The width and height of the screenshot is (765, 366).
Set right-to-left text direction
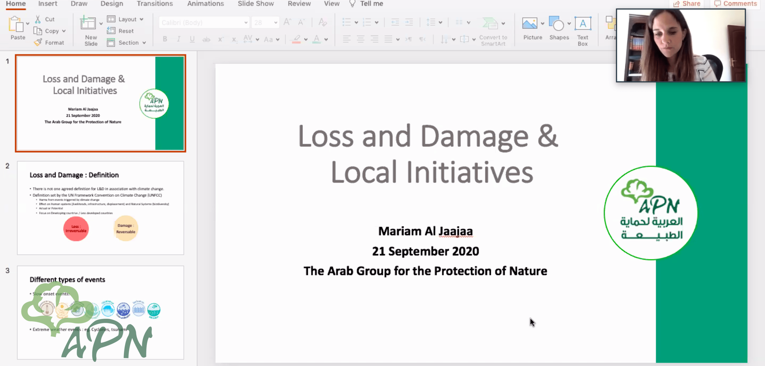pyautogui.click(x=422, y=39)
